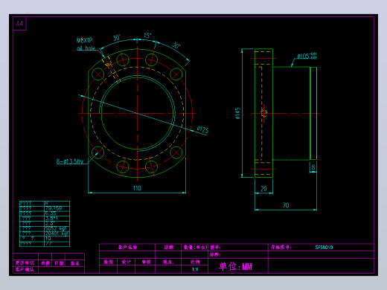Pick the ø125 bolt circle dimension
The image size is (387, 290).
point(202,129)
